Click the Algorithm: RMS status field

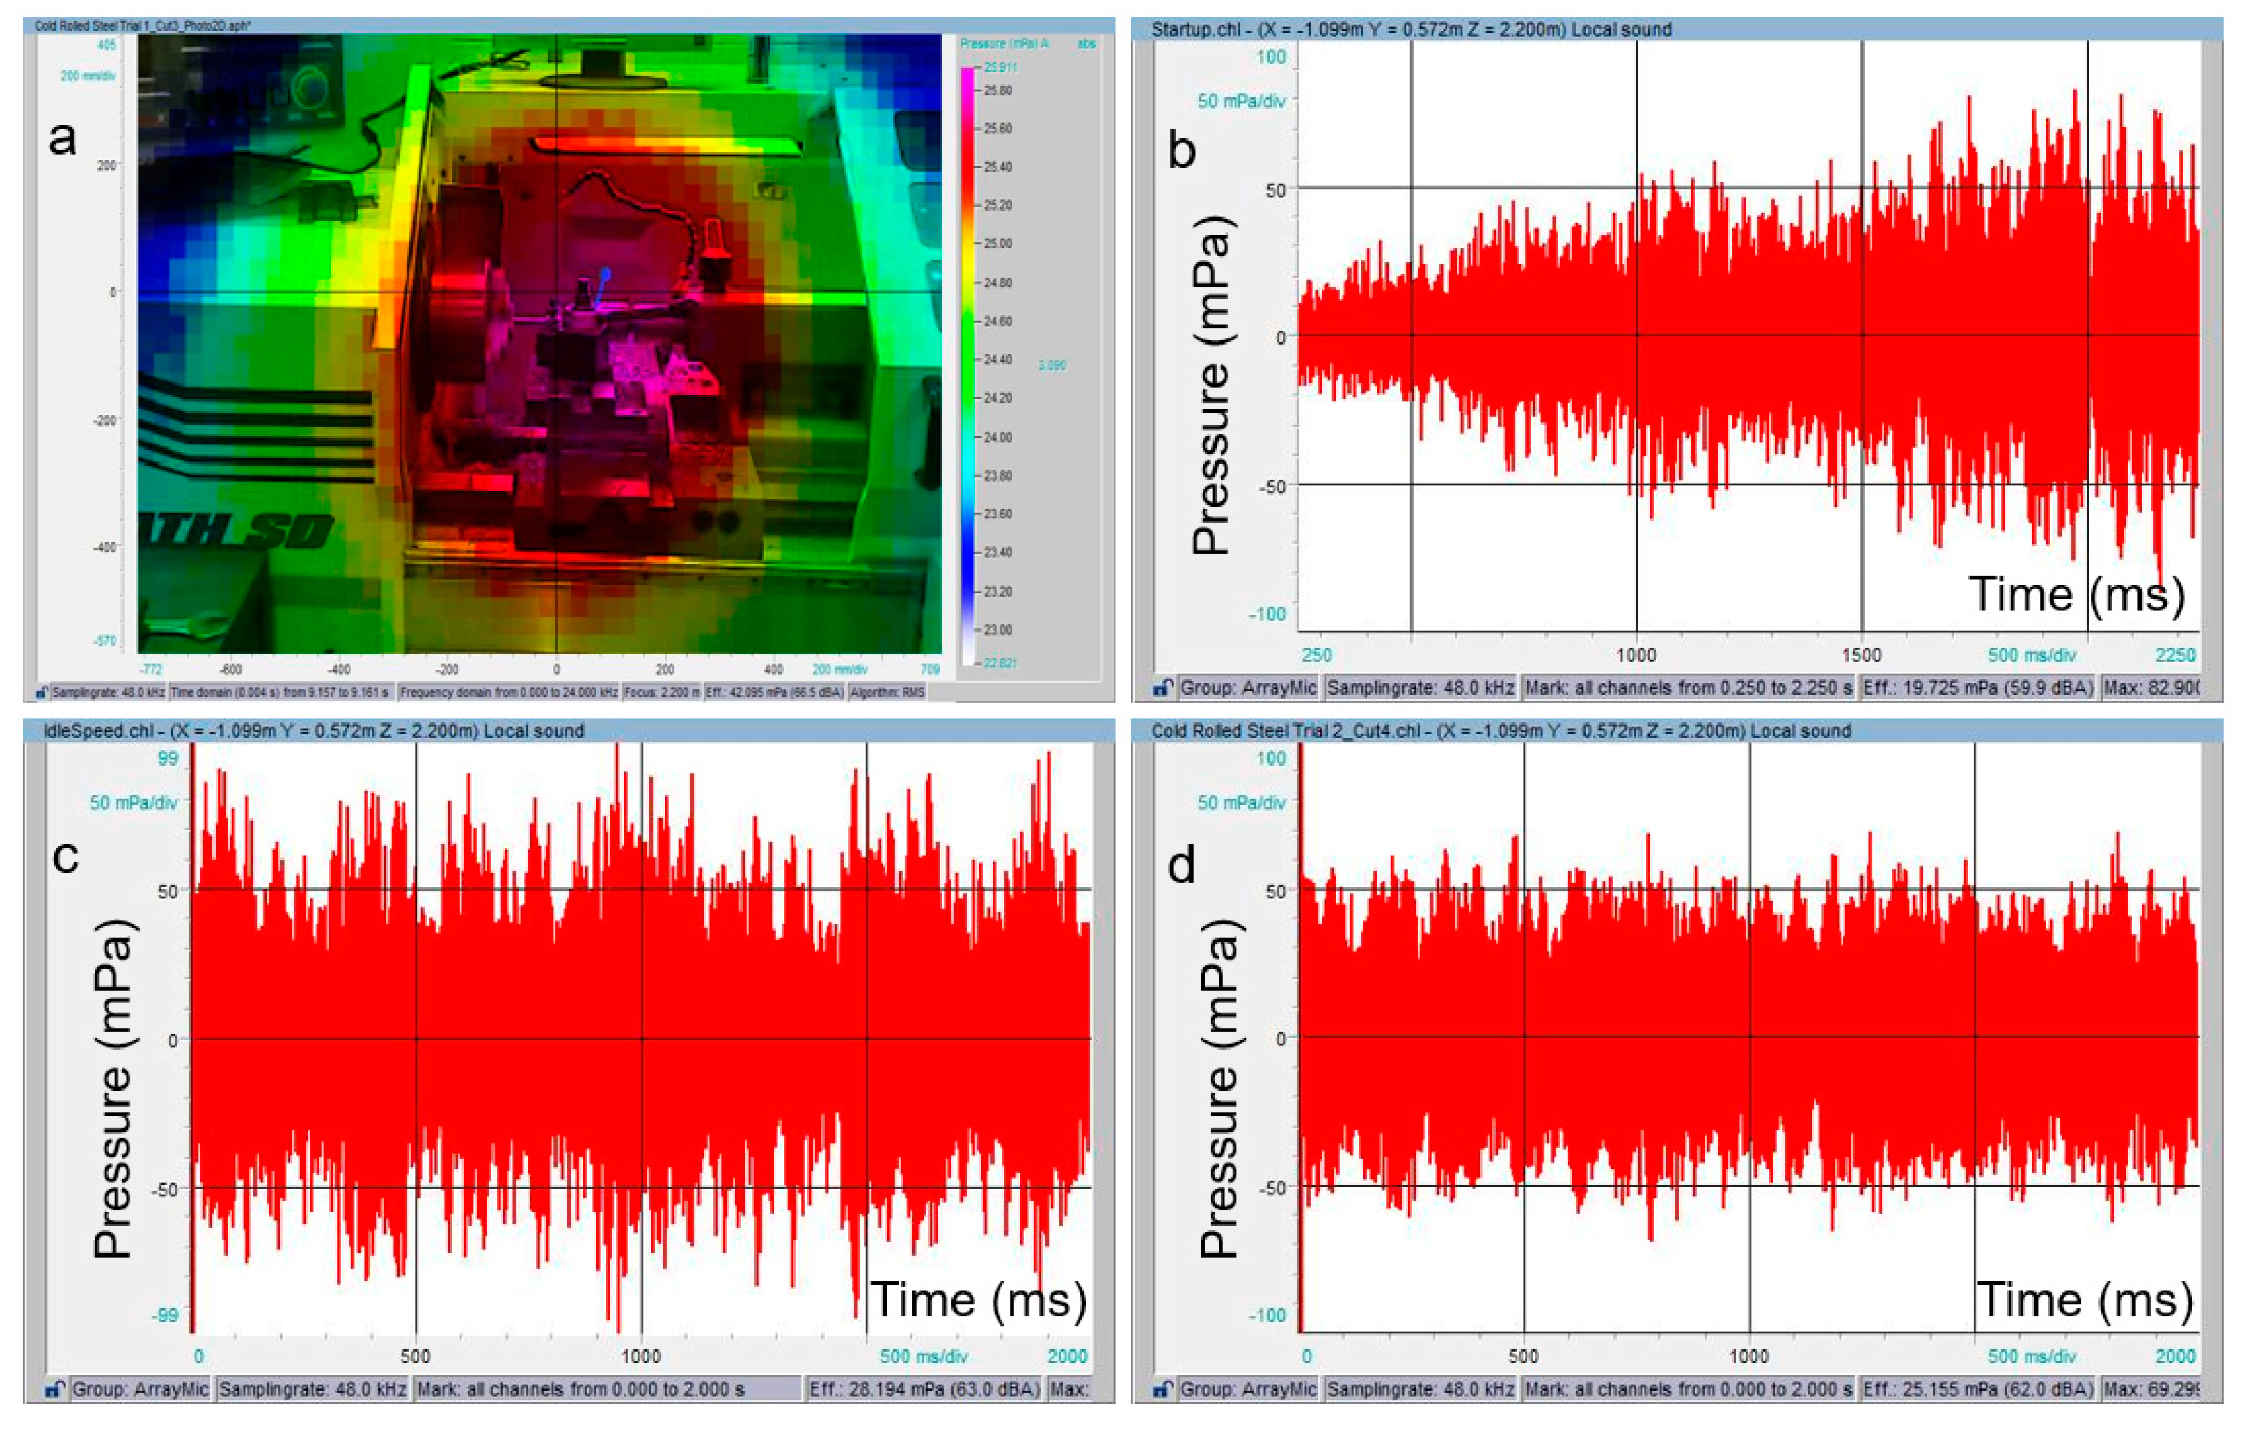point(888,693)
